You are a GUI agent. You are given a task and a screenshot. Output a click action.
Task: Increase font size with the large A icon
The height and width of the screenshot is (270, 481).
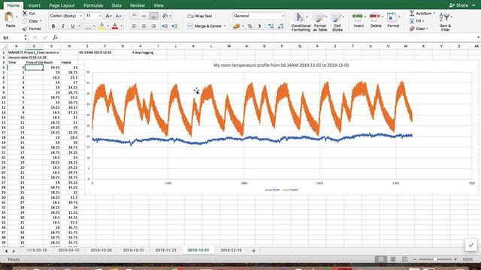click(x=108, y=16)
